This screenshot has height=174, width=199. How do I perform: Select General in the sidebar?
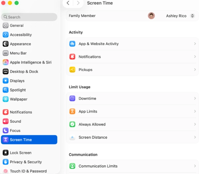(29, 25)
